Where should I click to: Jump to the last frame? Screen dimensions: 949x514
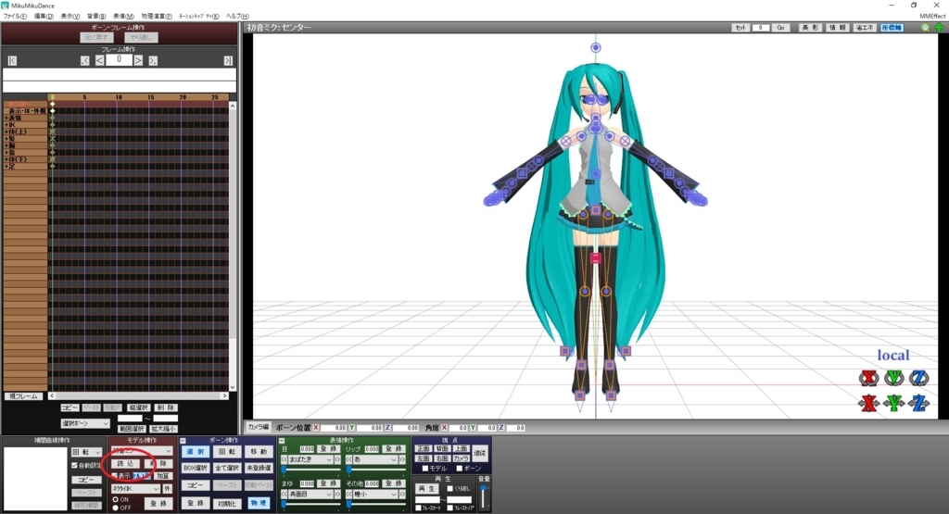(228, 60)
